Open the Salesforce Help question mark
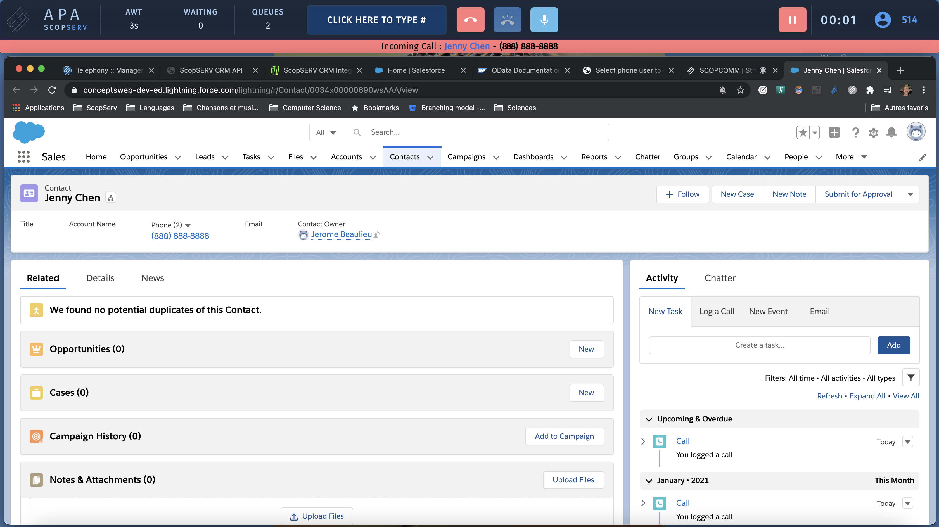 855,132
